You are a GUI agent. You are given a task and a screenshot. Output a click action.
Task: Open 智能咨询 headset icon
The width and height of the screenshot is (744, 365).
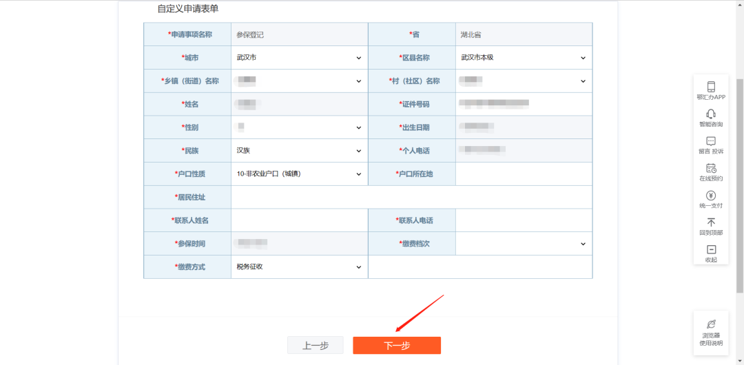coord(711,114)
